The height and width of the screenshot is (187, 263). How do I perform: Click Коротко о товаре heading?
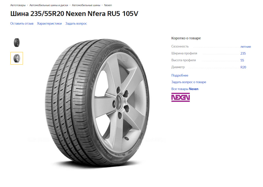coord(186,38)
